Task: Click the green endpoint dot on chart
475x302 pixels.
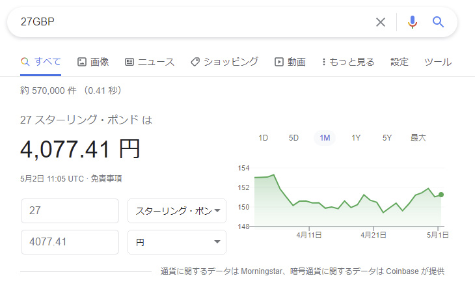Action: pyautogui.click(x=441, y=194)
